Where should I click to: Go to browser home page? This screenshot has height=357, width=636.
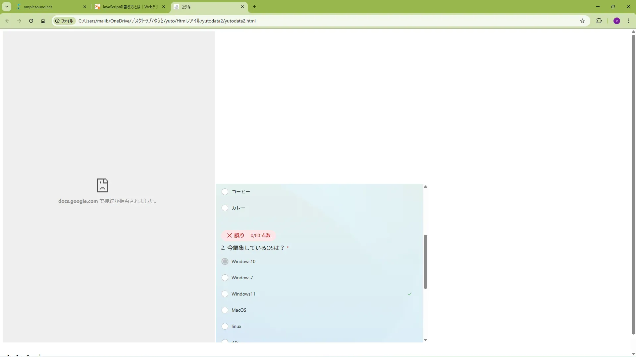pos(43,21)
